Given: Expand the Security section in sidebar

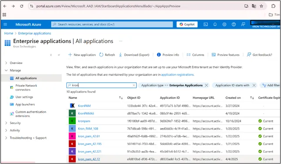Looking at the screenshot, I should pyautogui.click(x=6, y=123).
